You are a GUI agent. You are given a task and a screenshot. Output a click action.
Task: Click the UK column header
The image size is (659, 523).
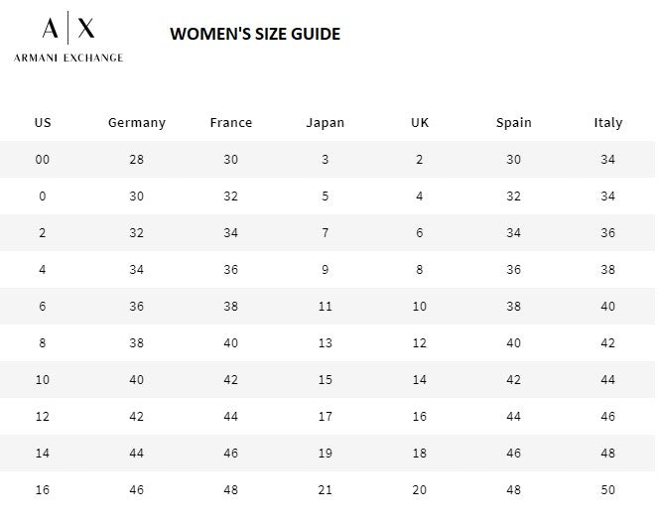420,123
